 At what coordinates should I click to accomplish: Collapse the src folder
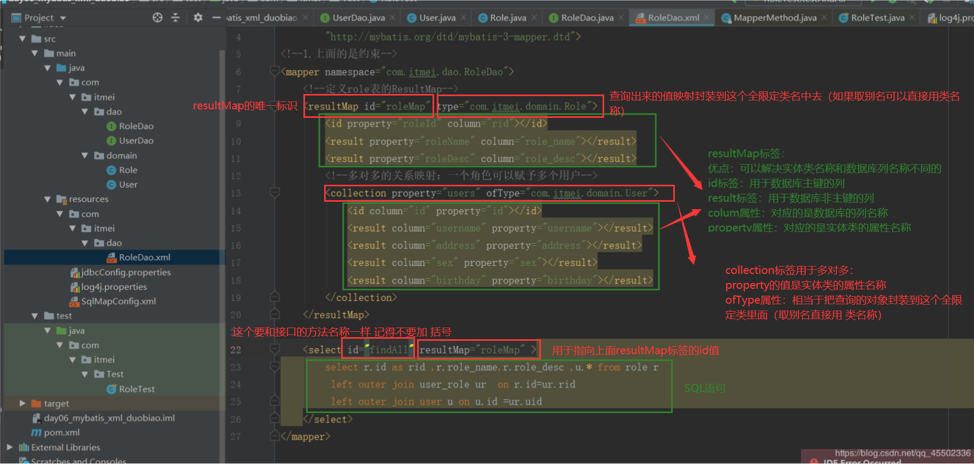pos(22,39)
